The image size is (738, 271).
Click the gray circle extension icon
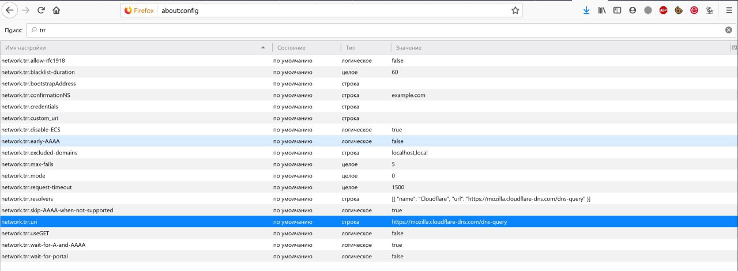pos(648,10)
